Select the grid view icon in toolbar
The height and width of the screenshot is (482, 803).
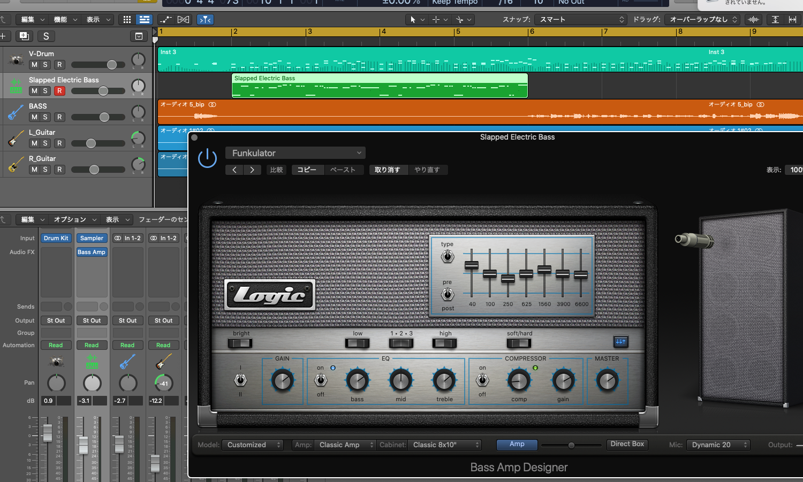tap(127, 19)
